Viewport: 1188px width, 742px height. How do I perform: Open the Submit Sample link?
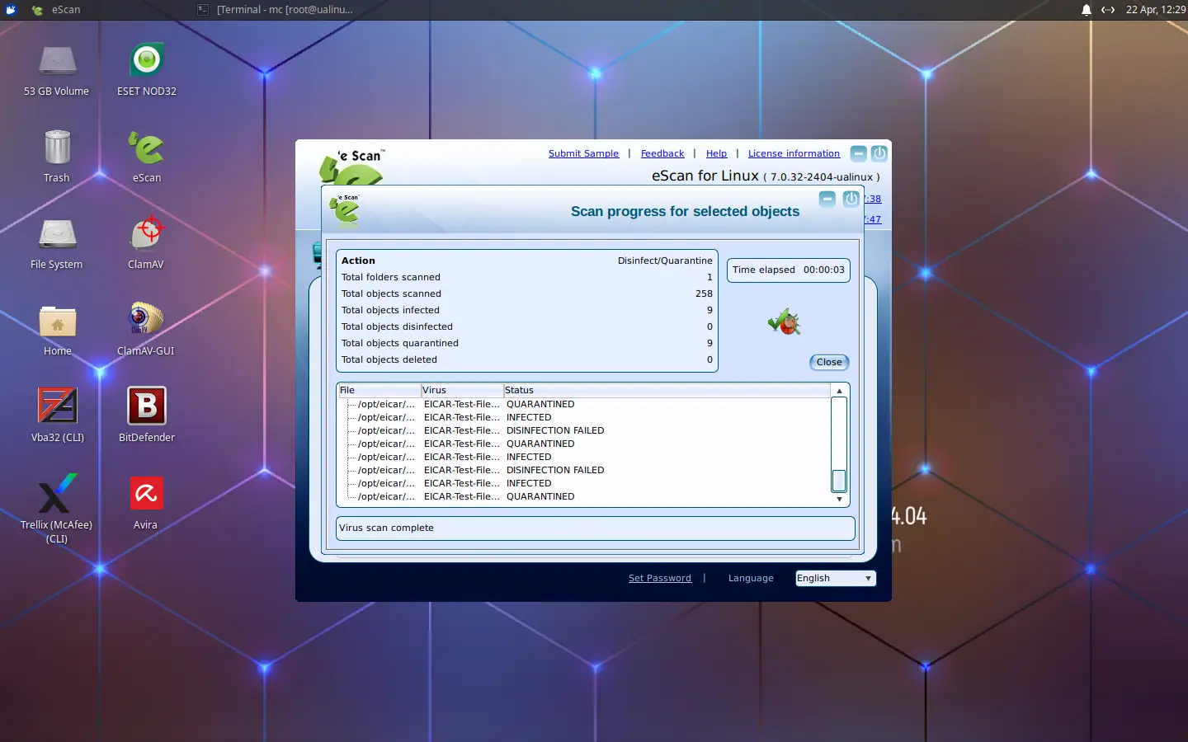click(583, 153)
